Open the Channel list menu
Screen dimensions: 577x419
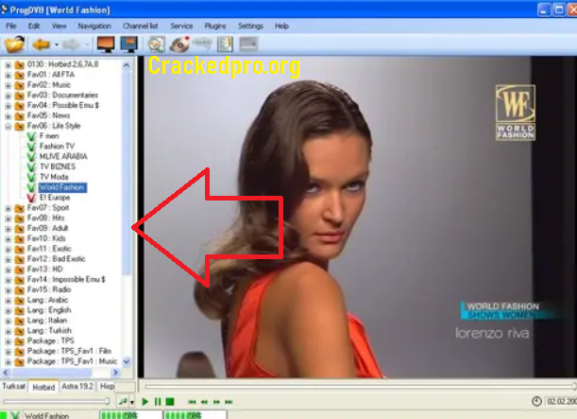pyautogui.click(x=140, y=26)
